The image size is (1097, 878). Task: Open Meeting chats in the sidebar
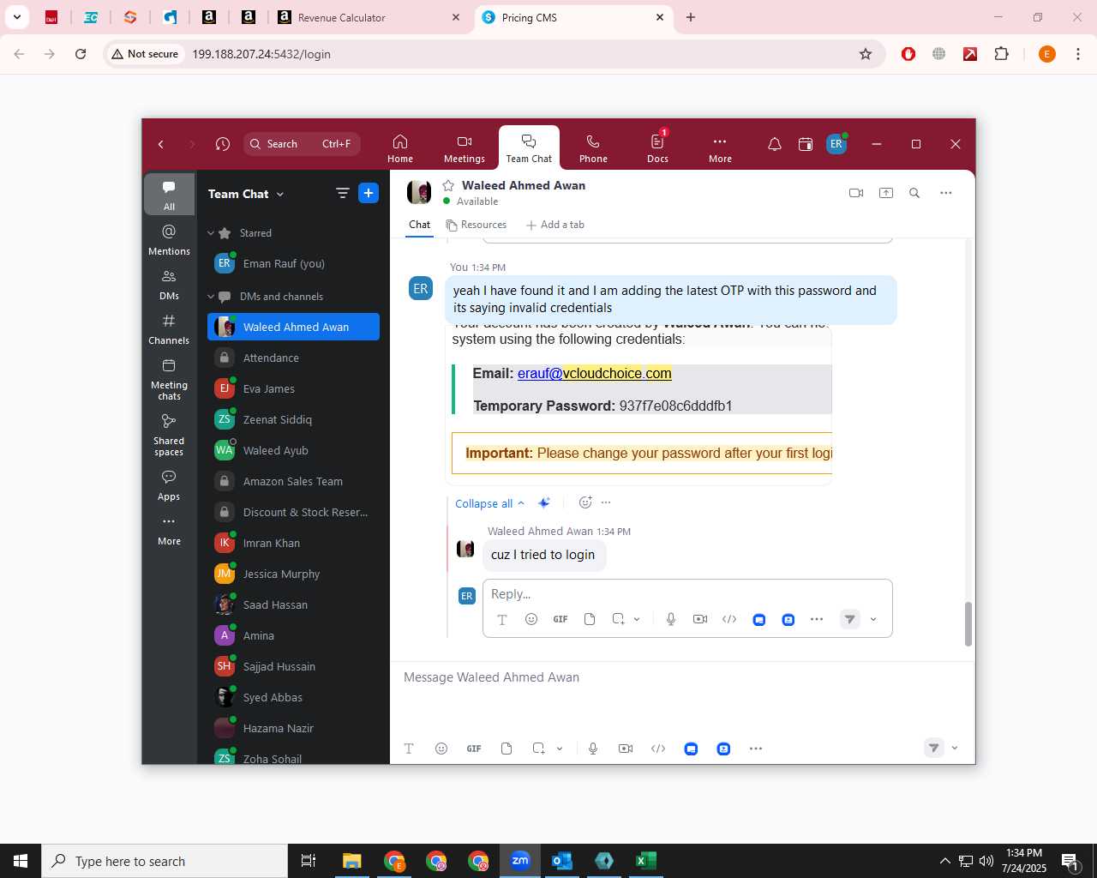coord(169,379)
